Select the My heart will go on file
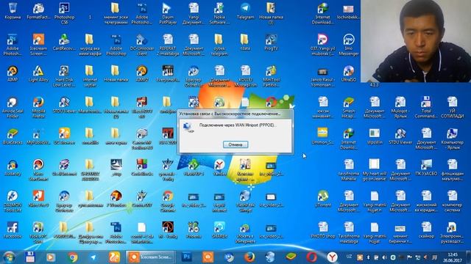This screenshot has width=471, height=264. [x=375, y=170]
